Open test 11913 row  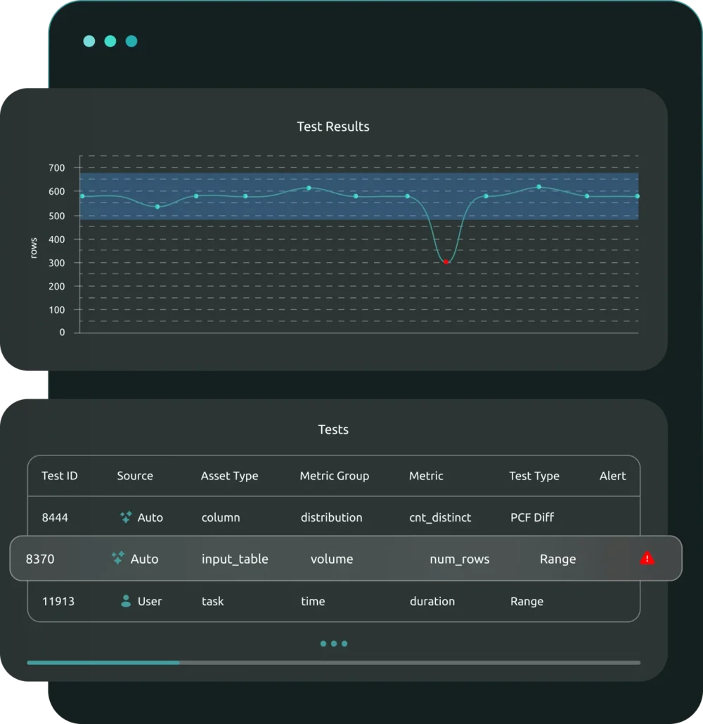pyautogui.click(x=58, y=601)
